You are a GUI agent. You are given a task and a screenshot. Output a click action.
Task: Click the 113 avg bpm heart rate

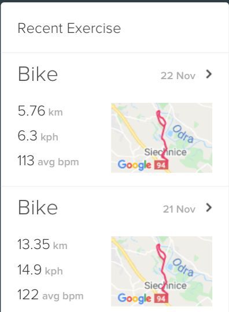tap(48, 161)
